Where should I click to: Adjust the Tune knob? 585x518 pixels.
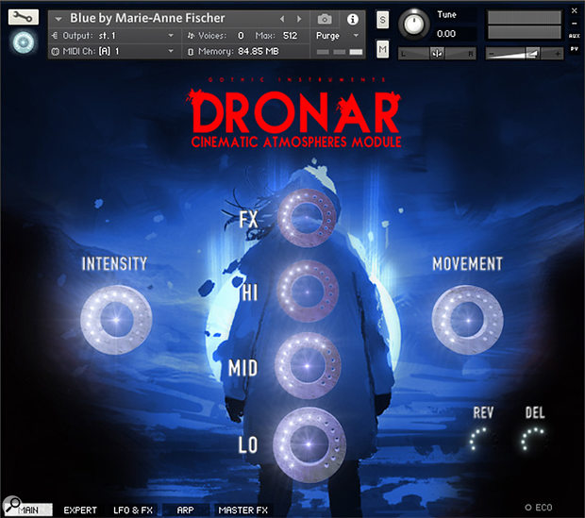414,24
